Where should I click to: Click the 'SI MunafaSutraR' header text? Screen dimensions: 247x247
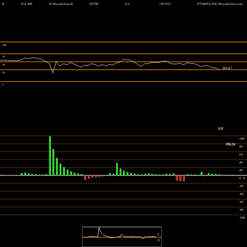click(x=61, y=4)
